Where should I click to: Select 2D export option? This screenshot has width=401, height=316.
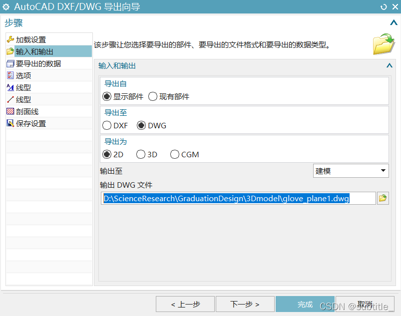pos(107,154)
